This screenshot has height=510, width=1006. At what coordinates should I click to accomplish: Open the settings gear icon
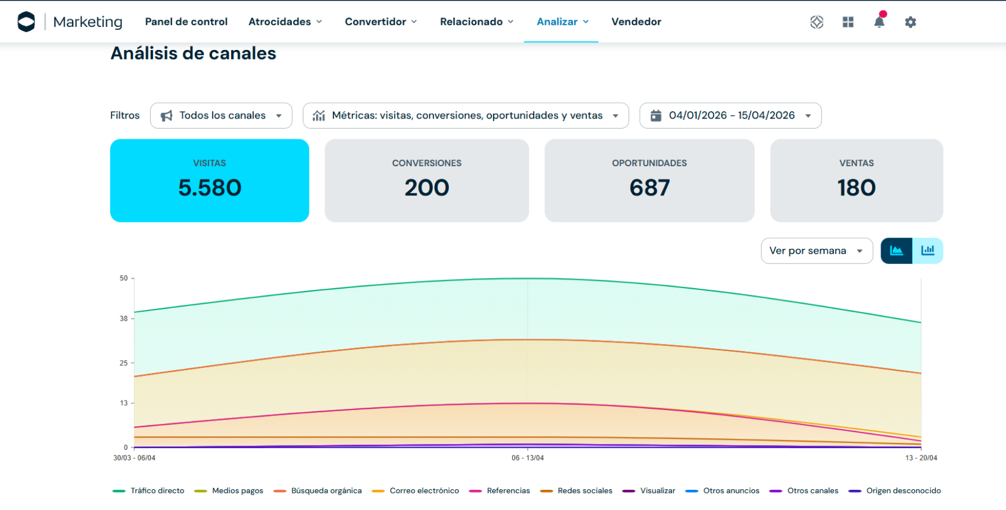click(910, 22)
